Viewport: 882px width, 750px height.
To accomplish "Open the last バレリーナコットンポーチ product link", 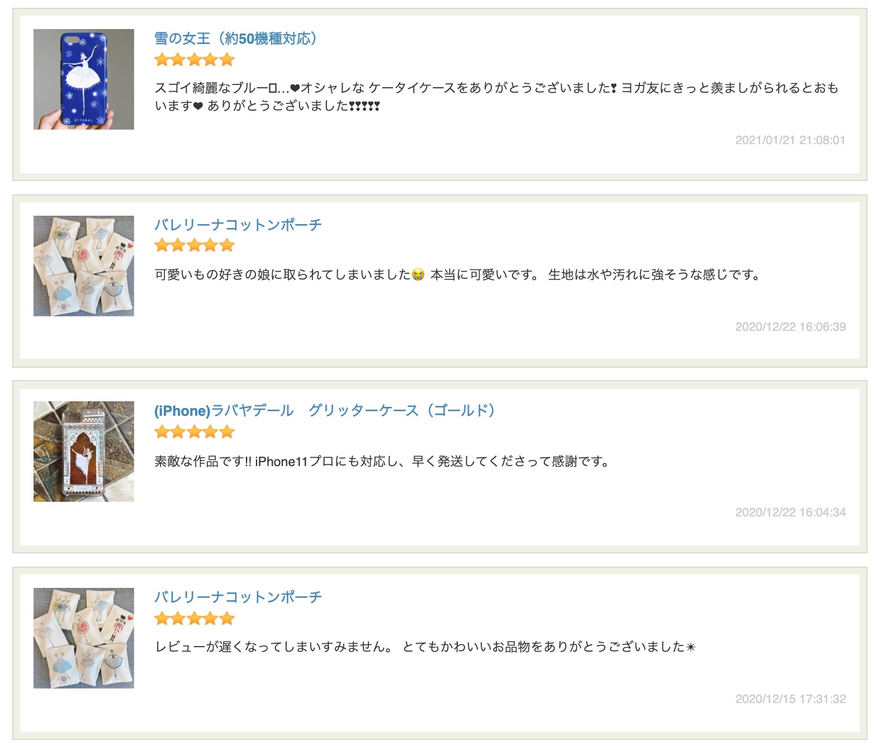I will pos(238,597).
